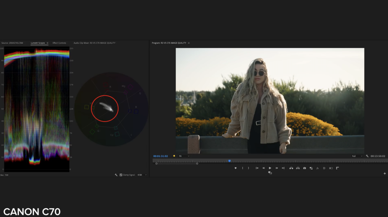388x217 pixels.
Task: Export frame with the camera icon
Action: pyautogui.click(x=305, y=168)
